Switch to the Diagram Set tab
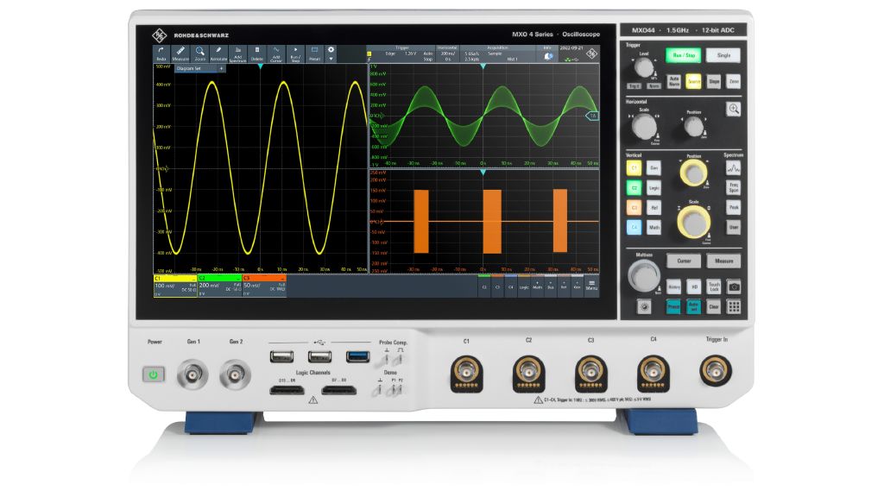 (x=190, y=67)
